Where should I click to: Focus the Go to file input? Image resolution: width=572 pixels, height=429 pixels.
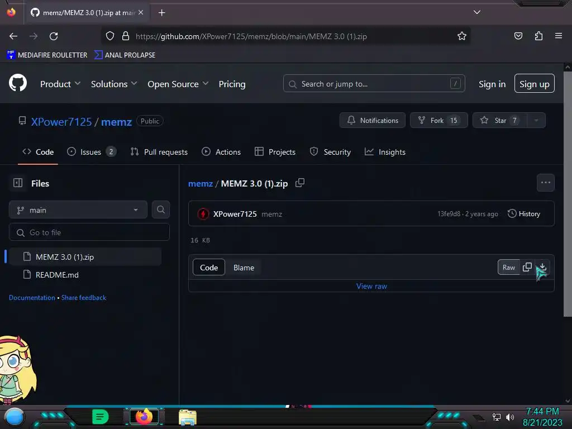[89, 232]
